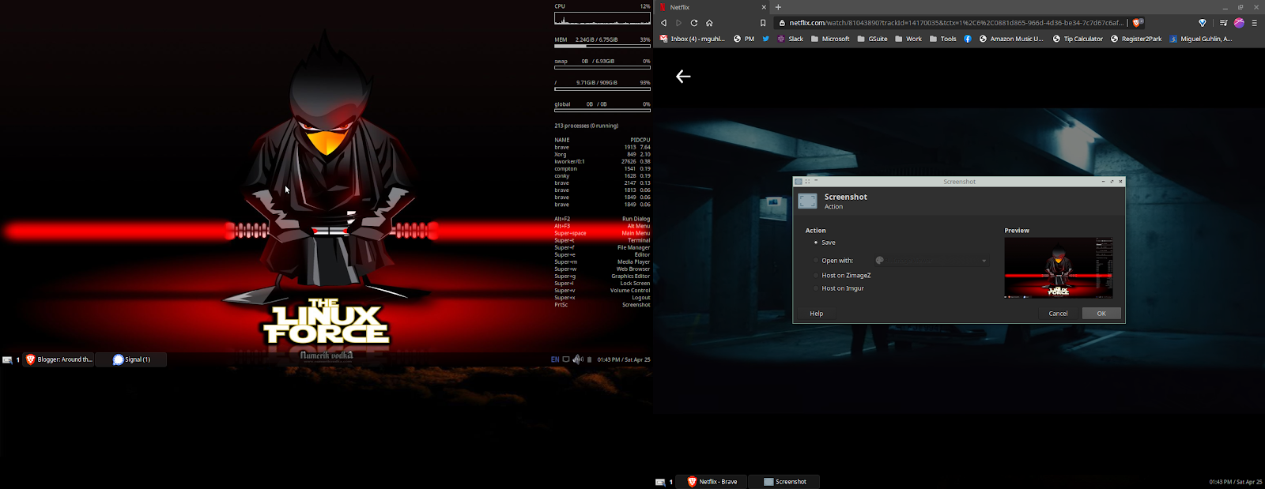
Task: Click the Help button in Screenshot dialog
Action: [817, 314]
